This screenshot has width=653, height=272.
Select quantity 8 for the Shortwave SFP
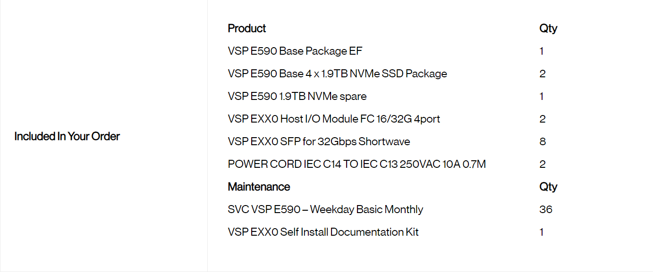(542, 141)
